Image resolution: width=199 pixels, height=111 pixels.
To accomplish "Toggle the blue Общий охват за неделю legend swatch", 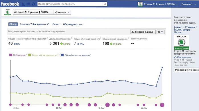I will coord(62,55).
